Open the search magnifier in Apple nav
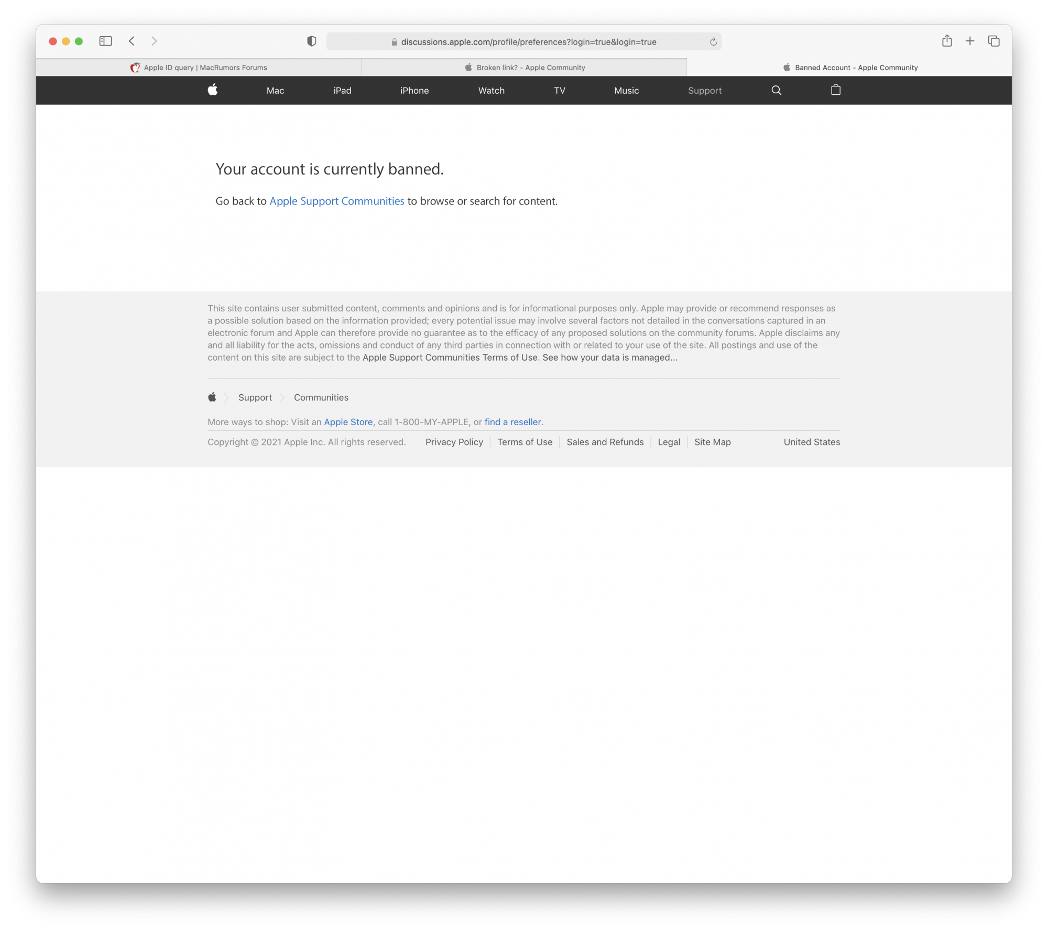 point(776,90)
